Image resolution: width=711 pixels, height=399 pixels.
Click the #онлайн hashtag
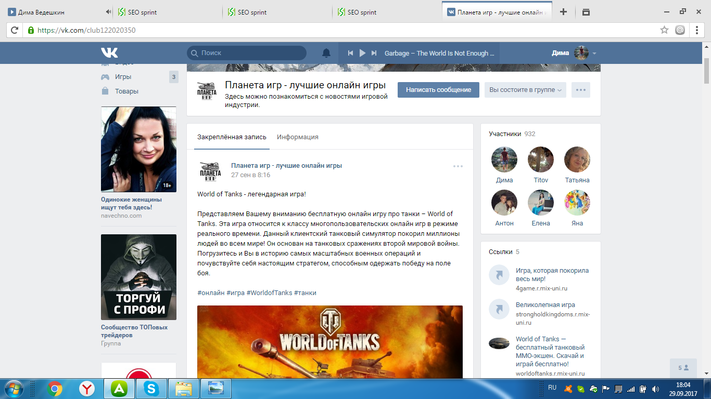[x=211, y=293]
